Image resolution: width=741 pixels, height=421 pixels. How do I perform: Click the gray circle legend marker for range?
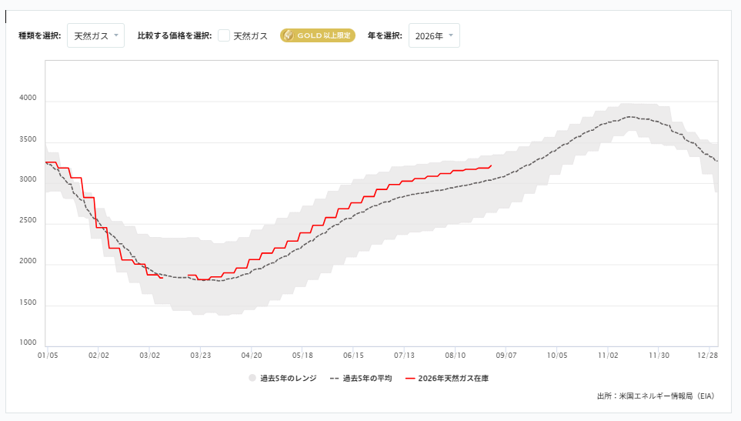252,378
